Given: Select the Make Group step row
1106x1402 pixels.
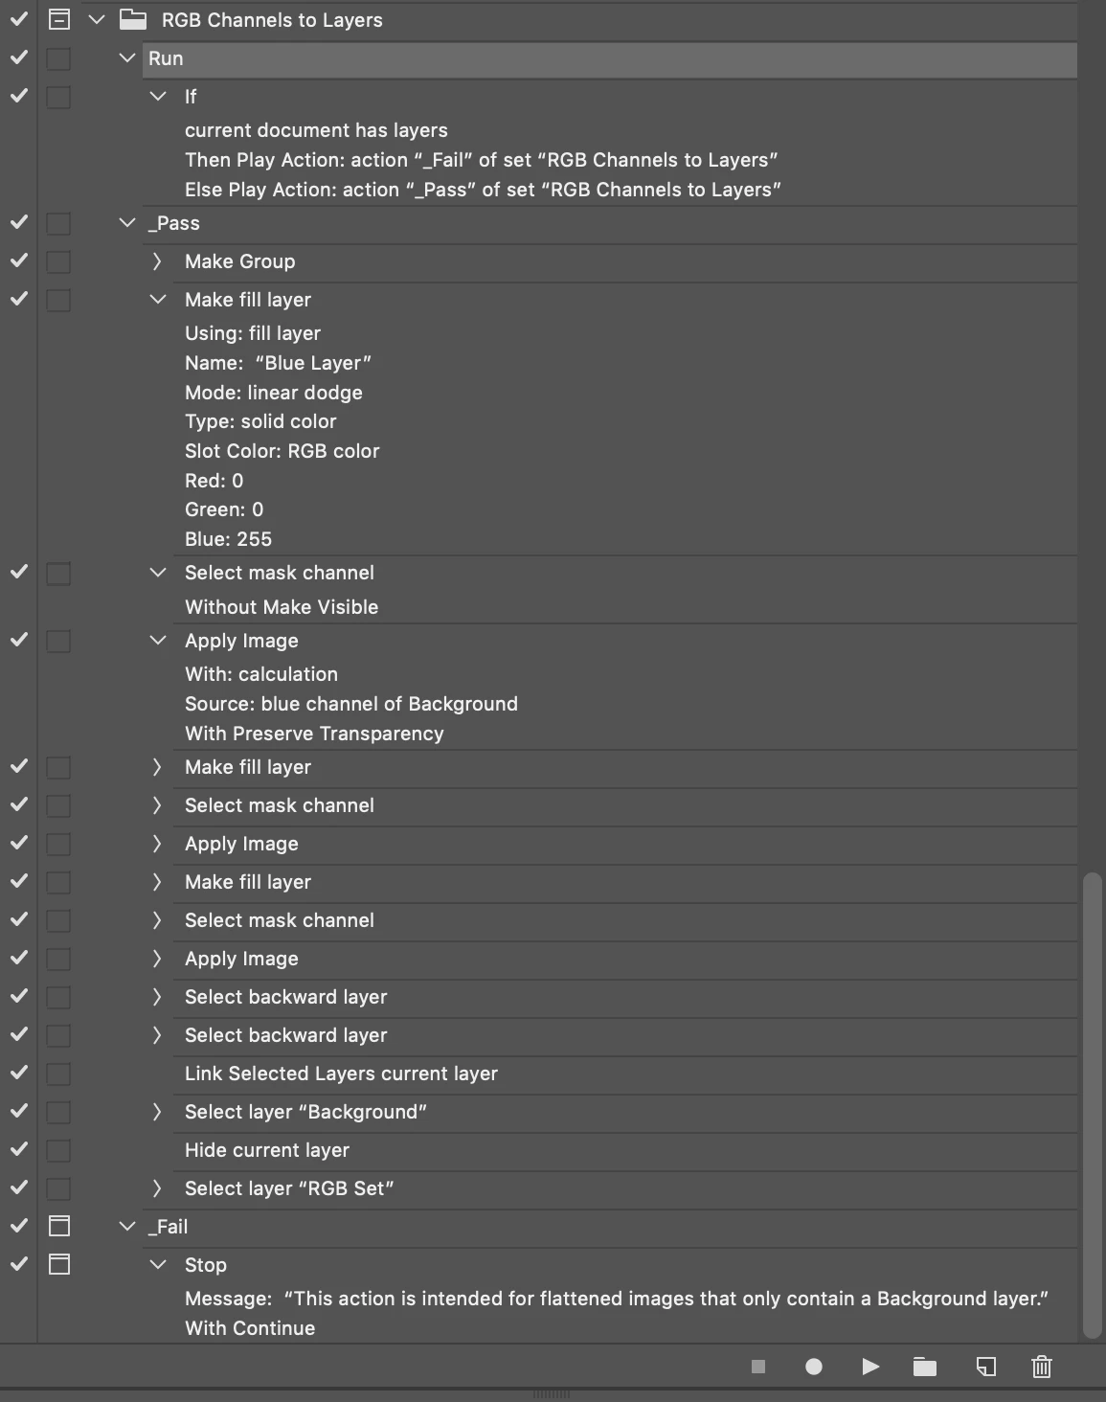Looking at the screenshot, I should point(625,261).
